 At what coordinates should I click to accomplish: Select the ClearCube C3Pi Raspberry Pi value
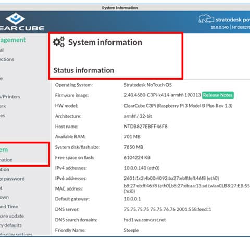(178, 106)
